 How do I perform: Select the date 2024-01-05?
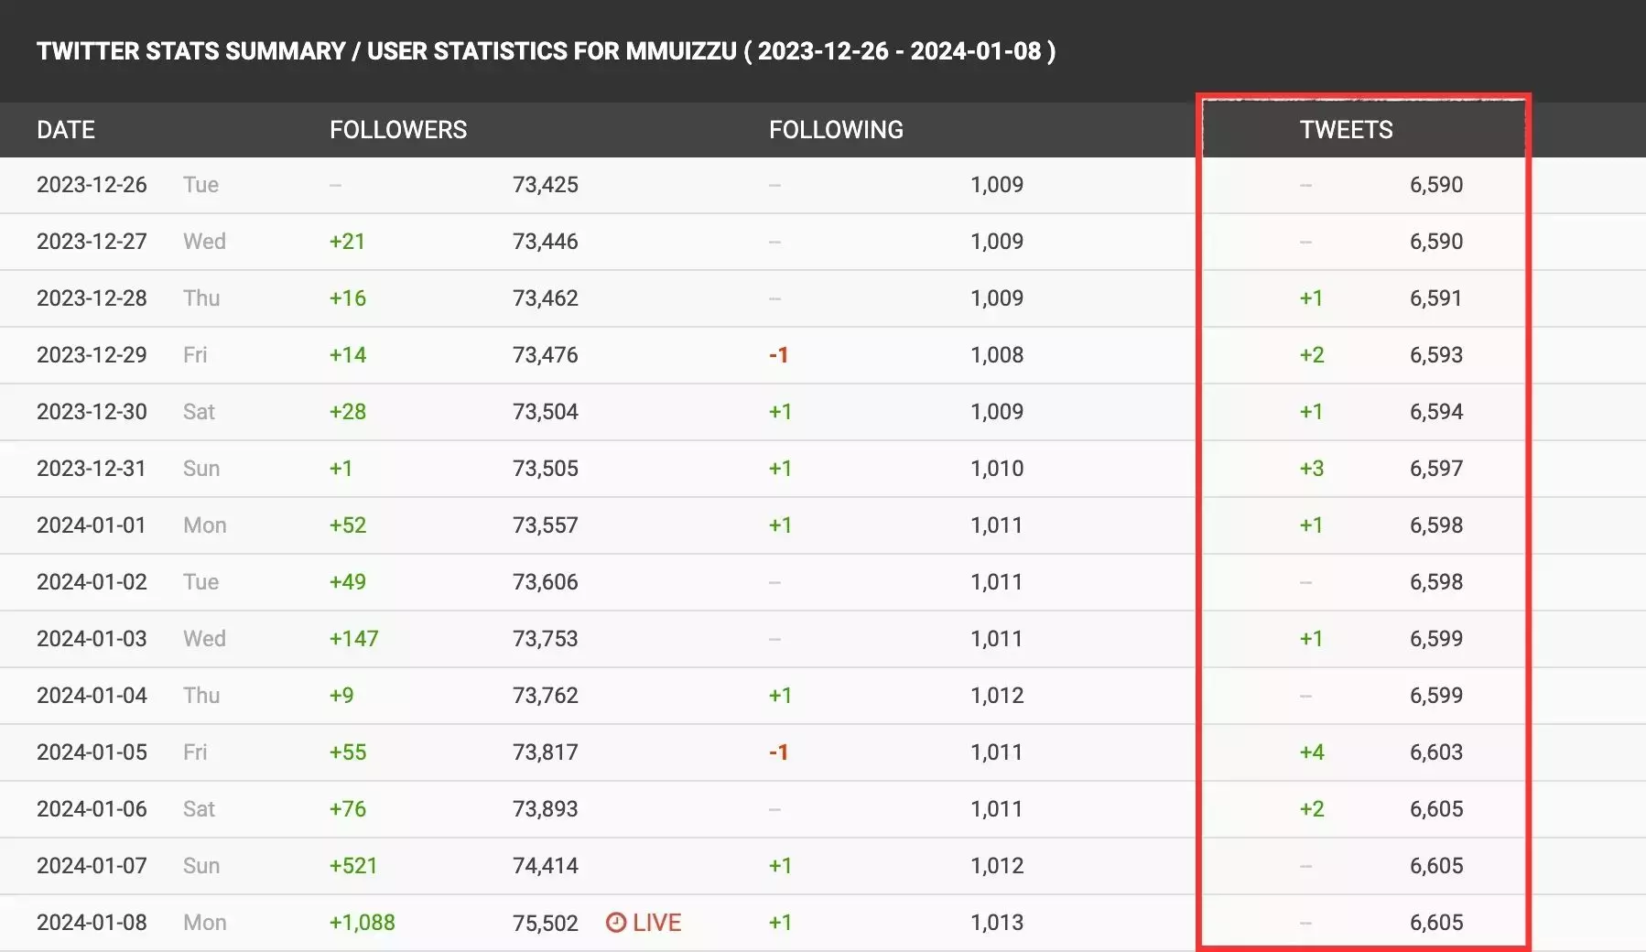[x=92, y=752]
